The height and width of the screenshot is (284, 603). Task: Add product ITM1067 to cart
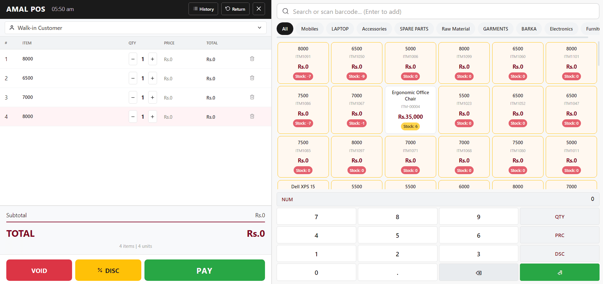point(357,110)
